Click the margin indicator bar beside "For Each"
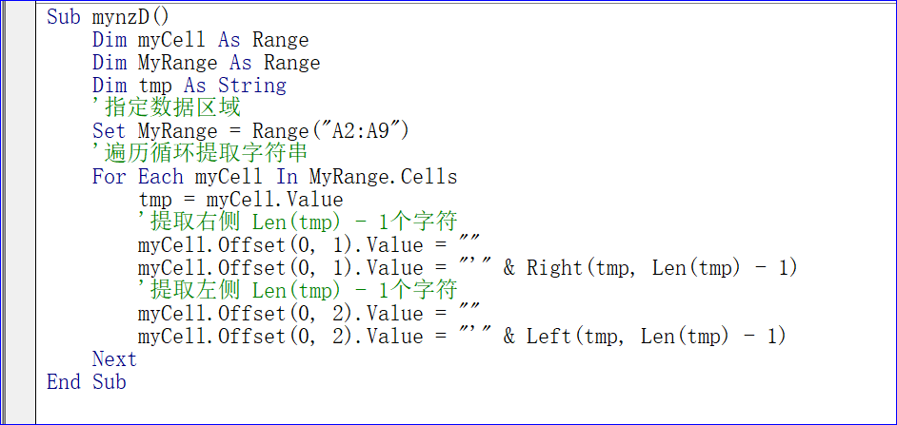The width and height of the screenshot is (897, 425). (19, 177)
